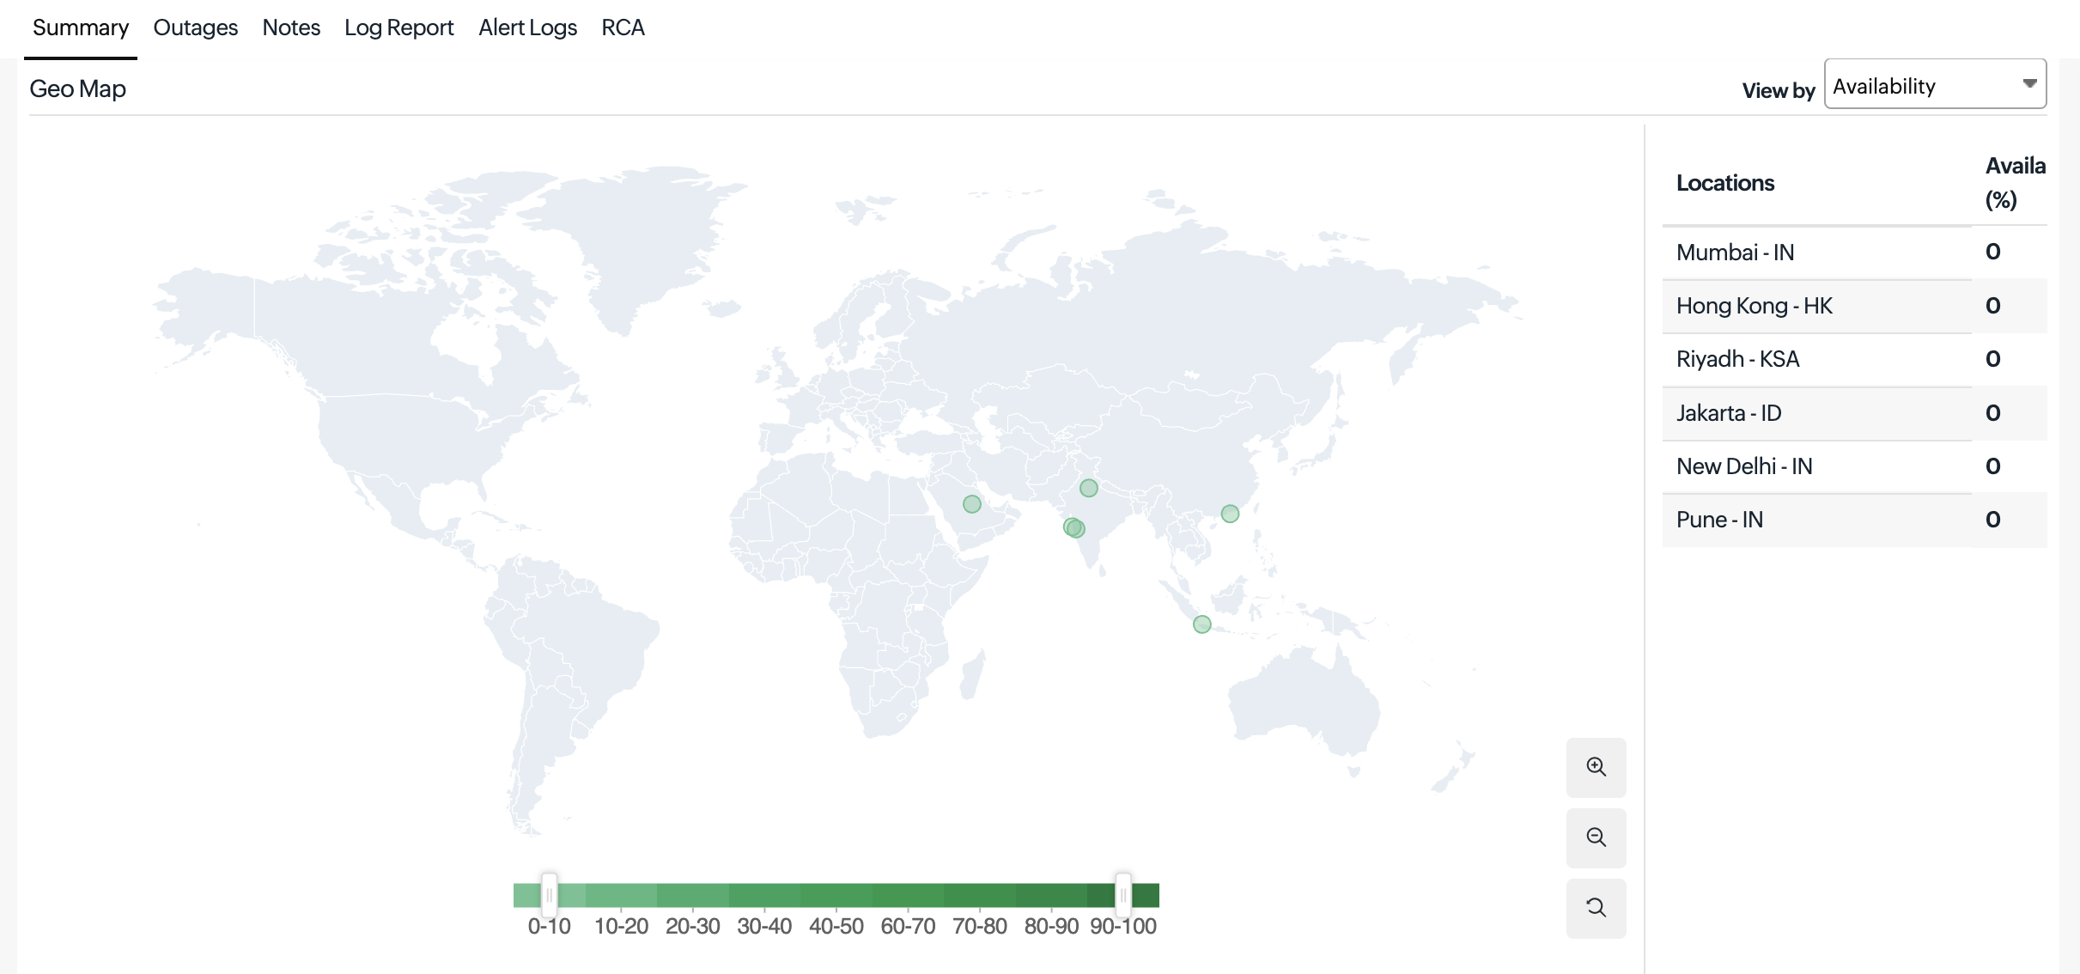Go to the RCA tab
The image size is (2080, 974).
pos(623,27)
